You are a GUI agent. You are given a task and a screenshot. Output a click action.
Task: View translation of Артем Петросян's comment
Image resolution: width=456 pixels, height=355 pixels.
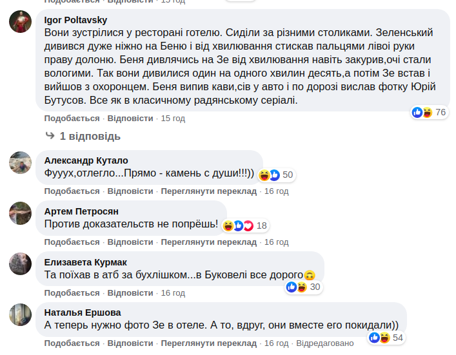pos(208,242)
